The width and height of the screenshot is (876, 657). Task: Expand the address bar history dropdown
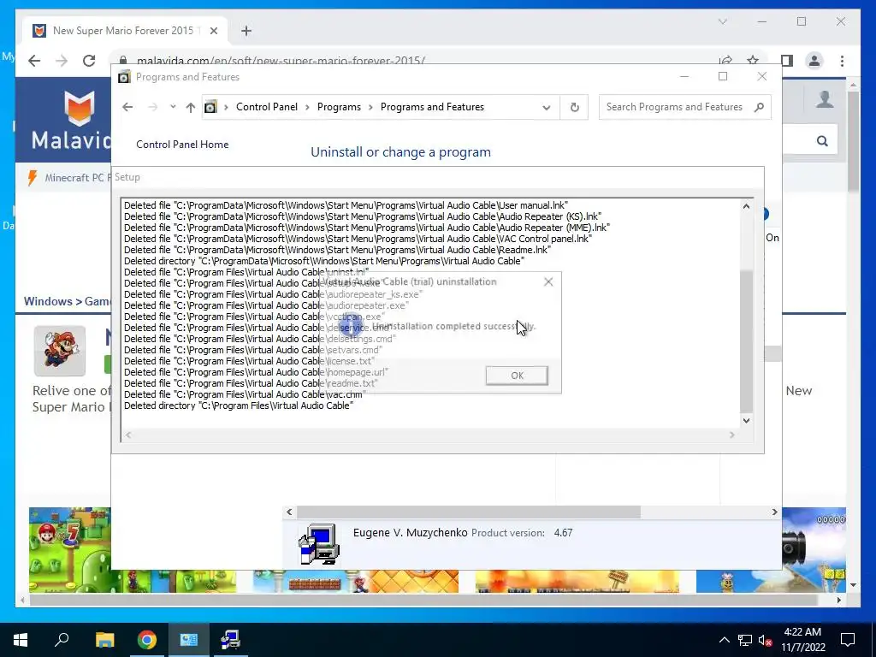547,107
